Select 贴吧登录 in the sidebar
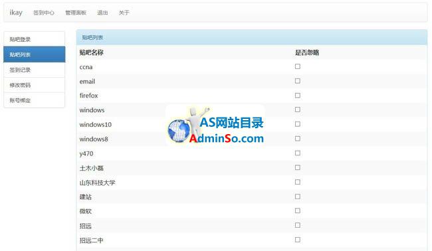Image resolution: width=432 pixels, height=251 pixels. [x=35, y=39]
